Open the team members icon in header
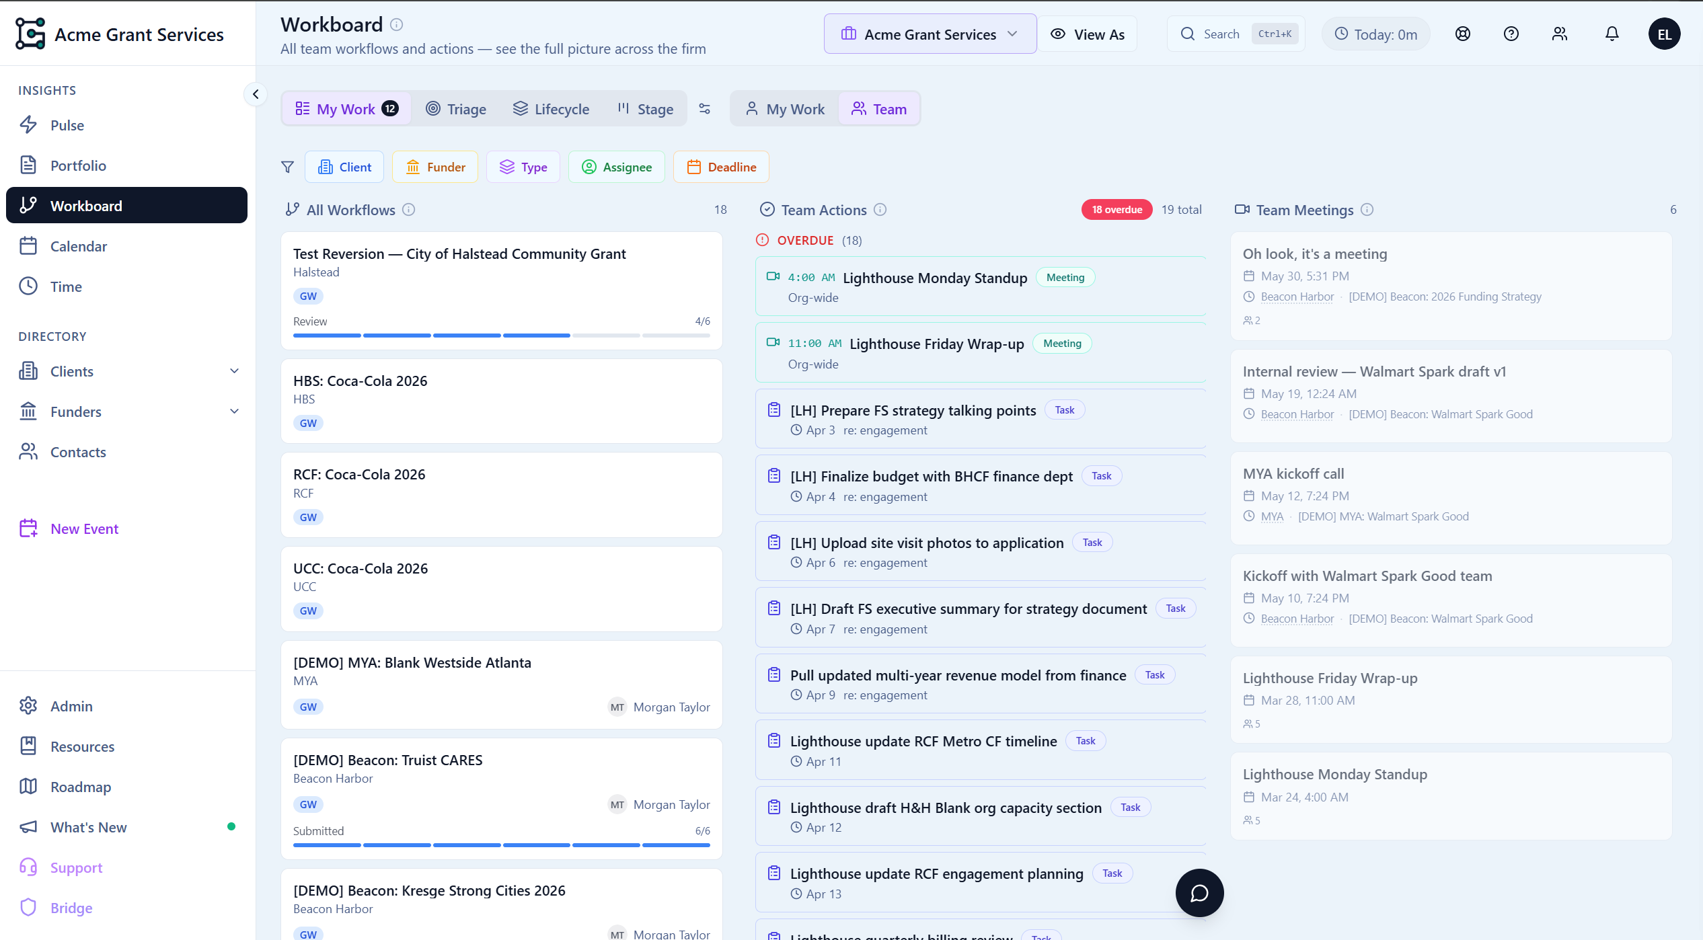 pyautogui.click(x=1560, y=34)
